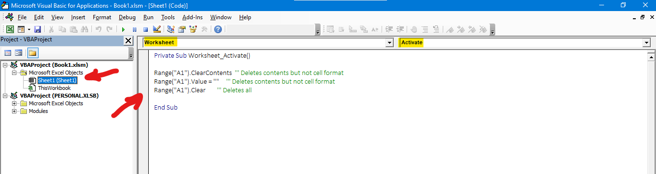
Task: Open the Tools menu
Action: pos(168,17)
